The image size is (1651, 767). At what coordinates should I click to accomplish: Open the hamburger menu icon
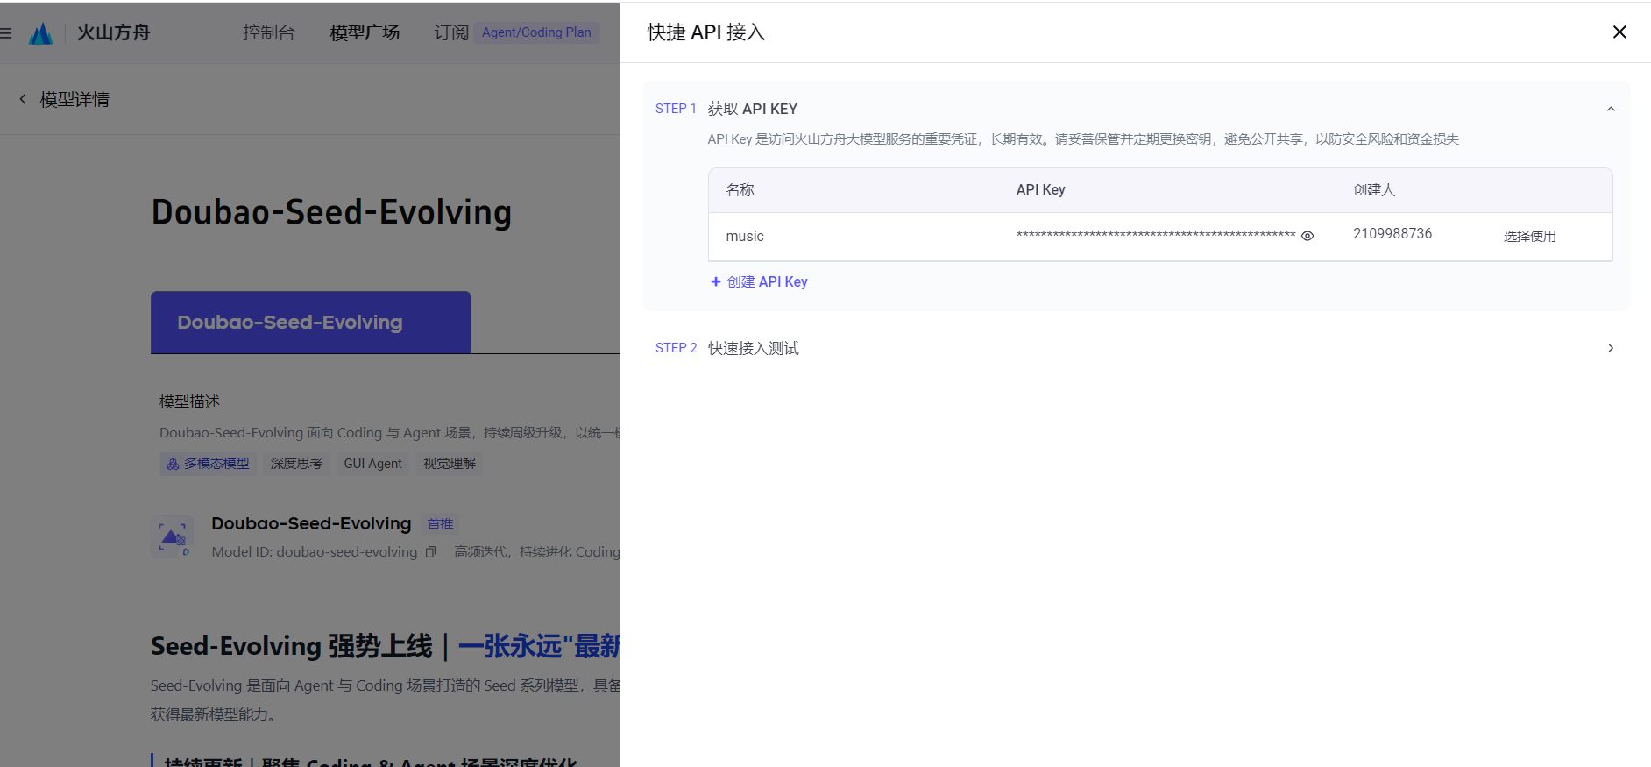click(x=6, y=33)
